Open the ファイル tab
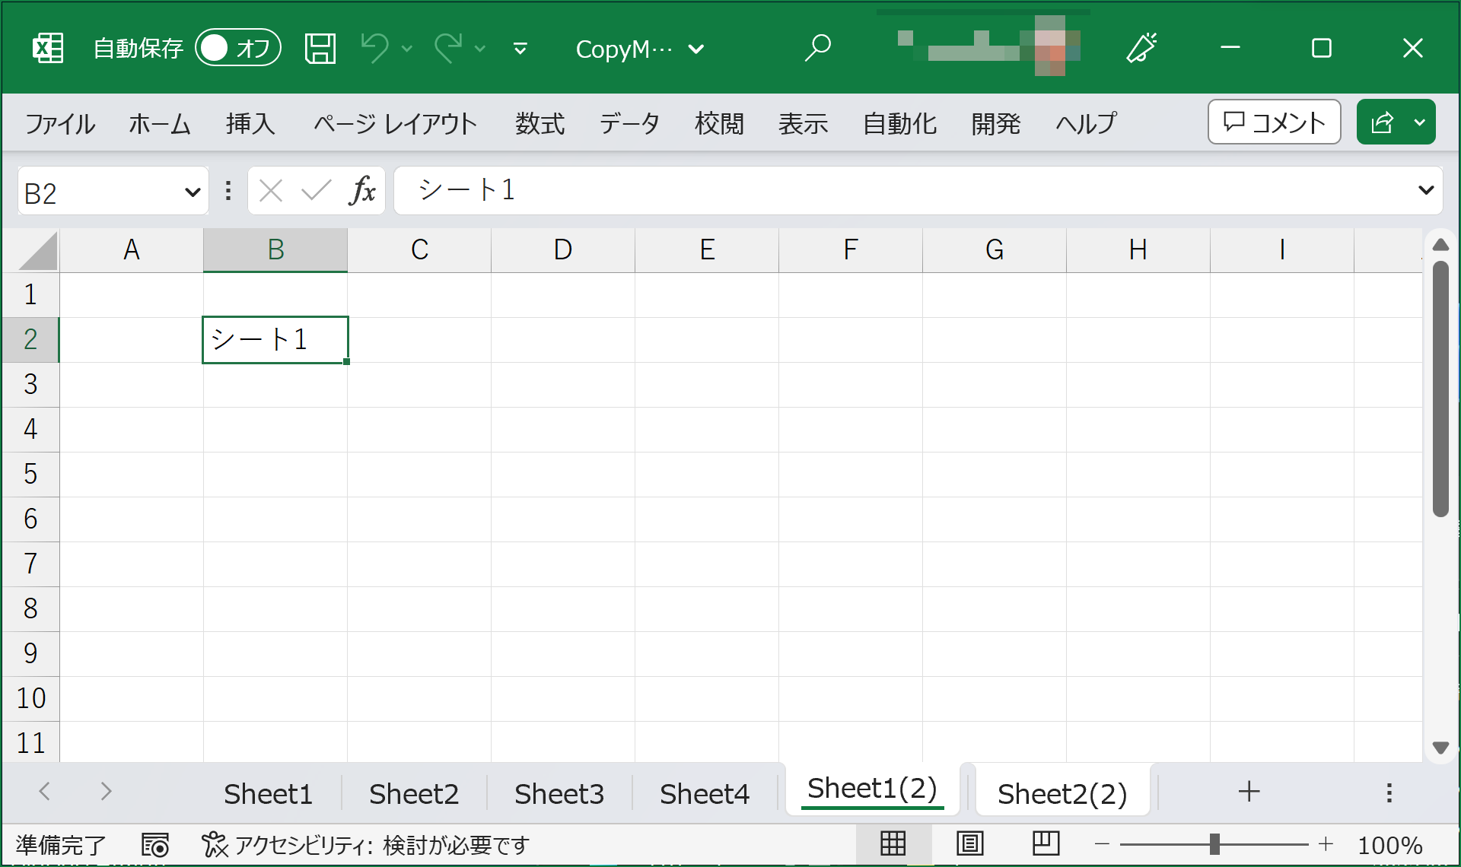The image size is (1461, 867). (60, 123)
